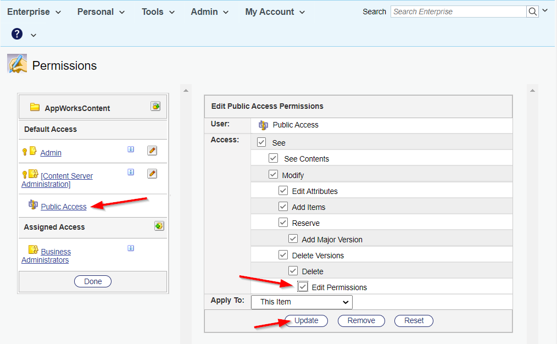Click edit pencil icon for Content Server Administration

click(x=152, y=174)
